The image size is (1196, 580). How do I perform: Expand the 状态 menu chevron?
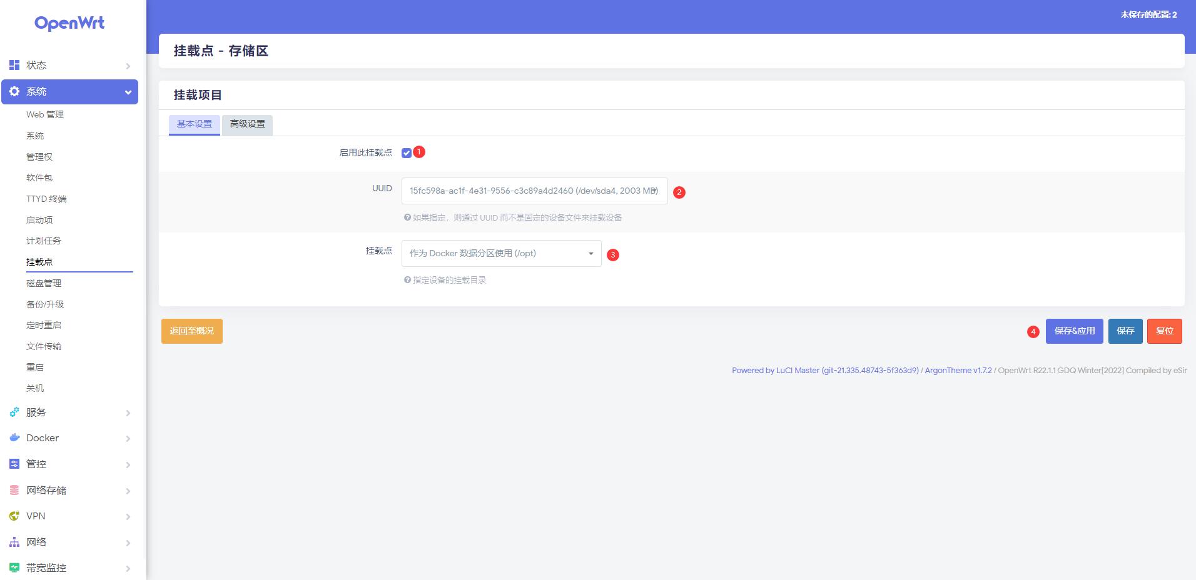[128, 66]
